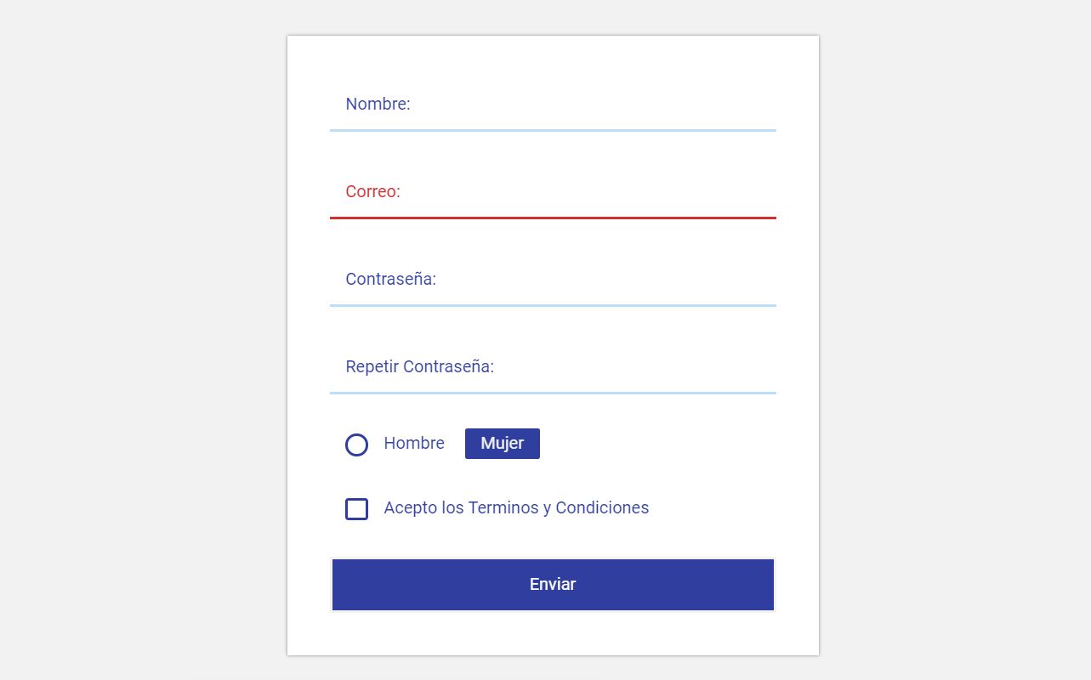Click the Mujer highlighted button
Screen dimensions: 1091x680
tap(502, 443)
